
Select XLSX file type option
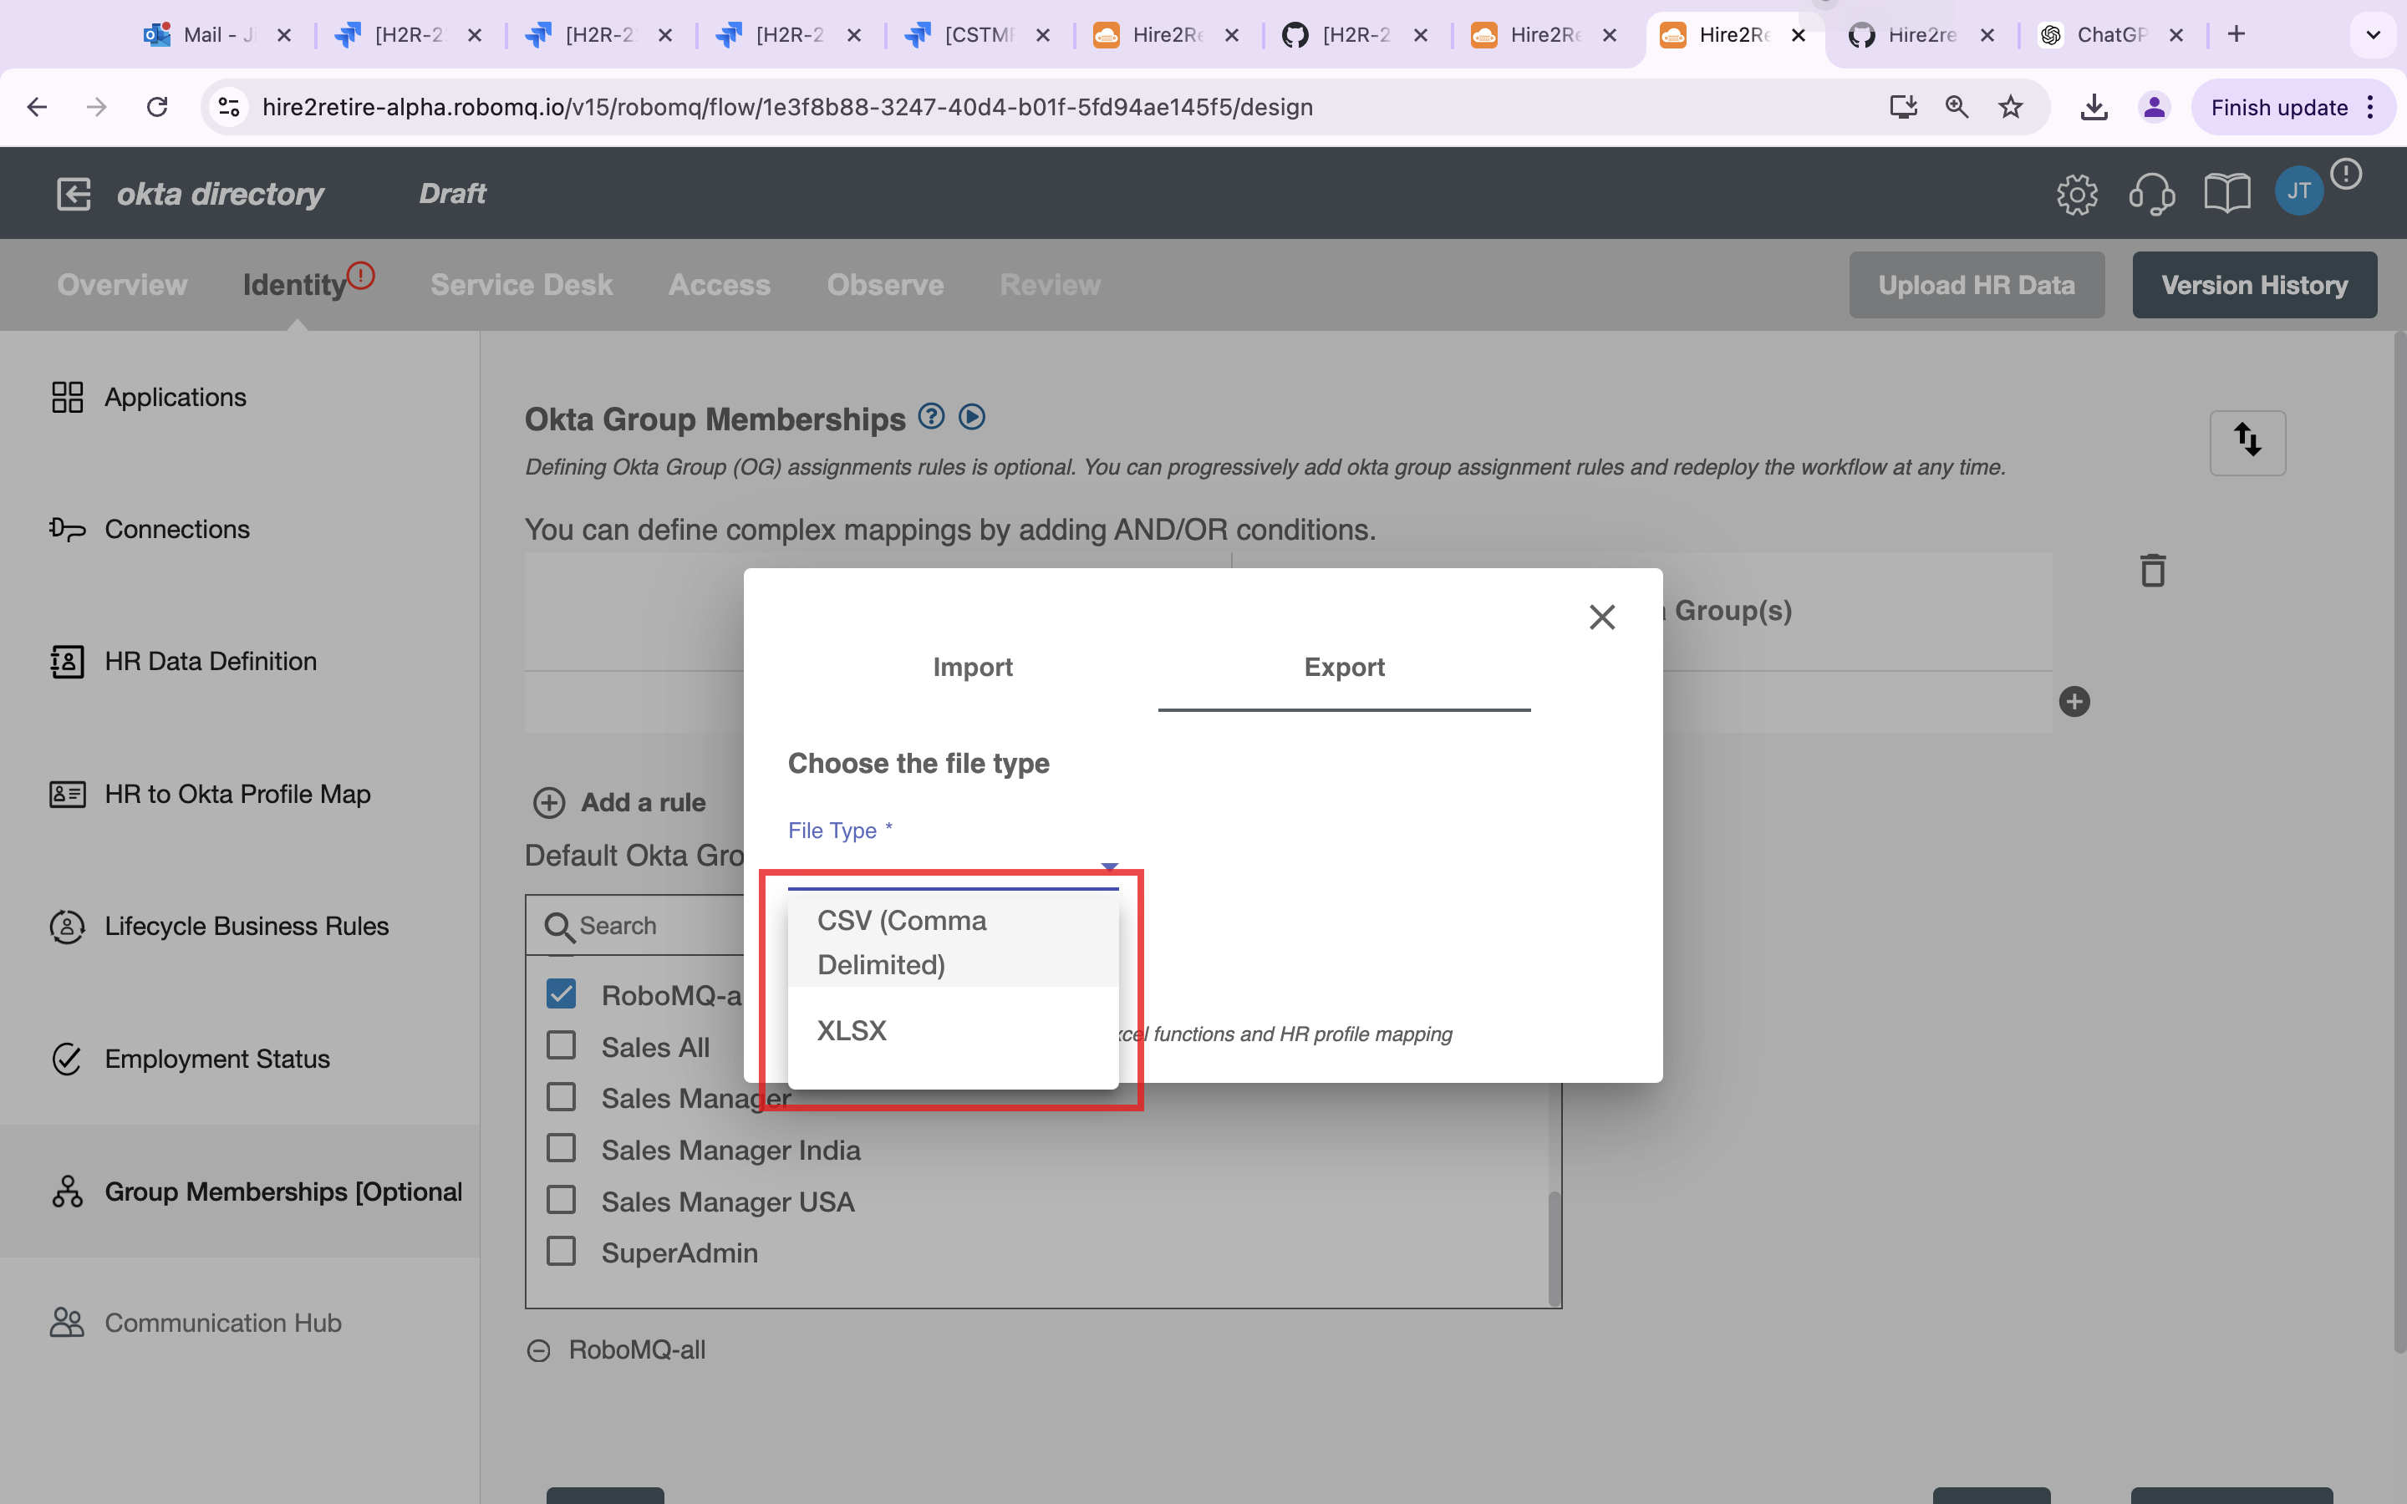[851, 1029]
